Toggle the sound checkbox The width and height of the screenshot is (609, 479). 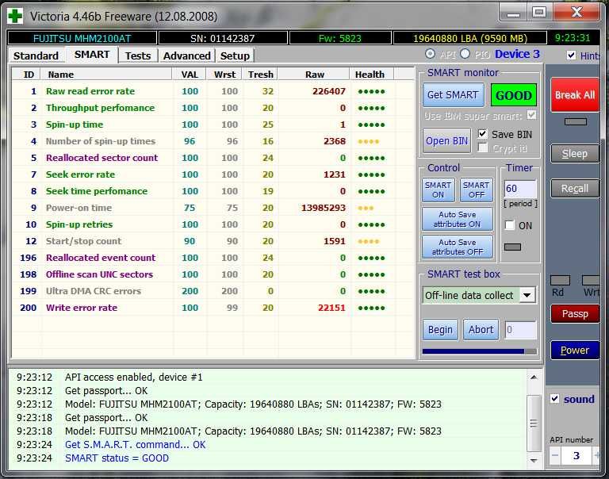(555, 399)
